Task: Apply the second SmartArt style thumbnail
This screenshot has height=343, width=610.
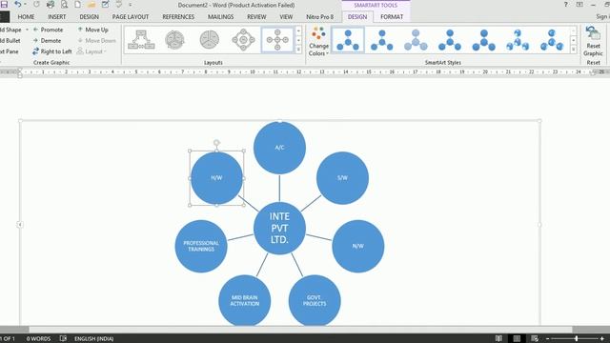Action: 381,40
